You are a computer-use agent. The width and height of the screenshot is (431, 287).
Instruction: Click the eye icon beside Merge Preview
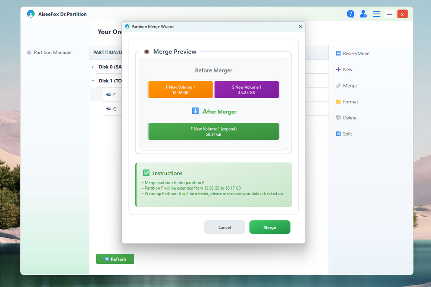[x=147, y=52]
